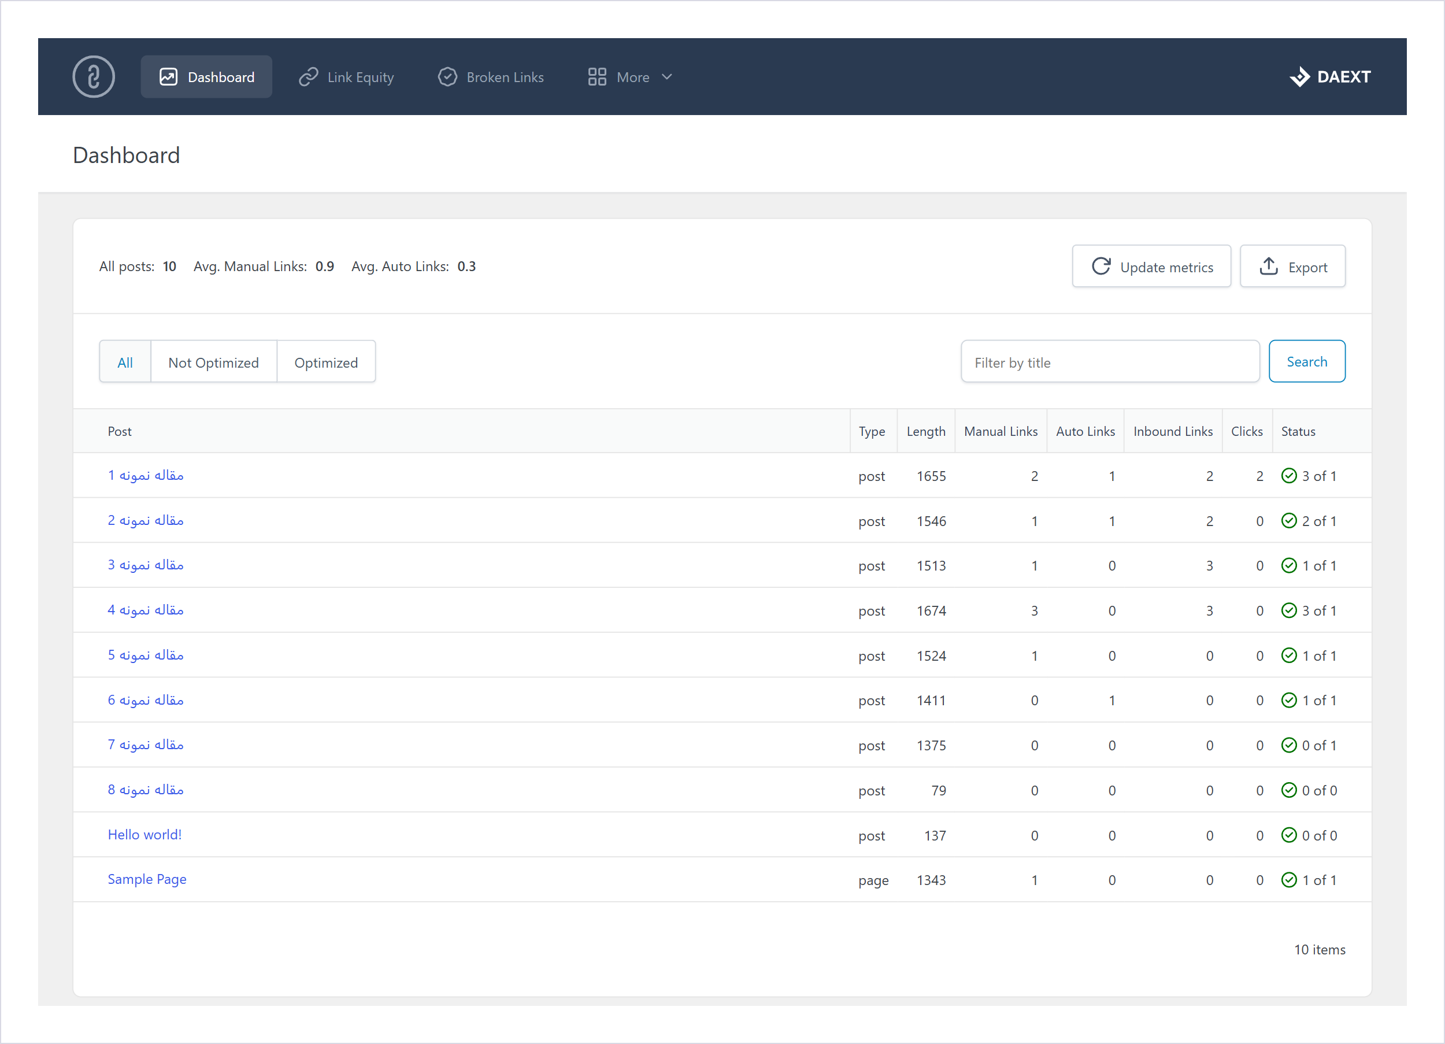This screenshot has height=1044, width=1445.
Task: Click the Search button
Action: (x=1307, y=361)
